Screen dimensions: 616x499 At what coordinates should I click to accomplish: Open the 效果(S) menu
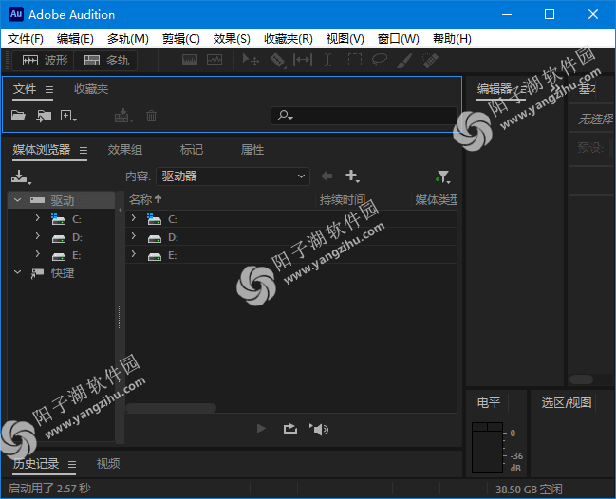pos(232,39)
